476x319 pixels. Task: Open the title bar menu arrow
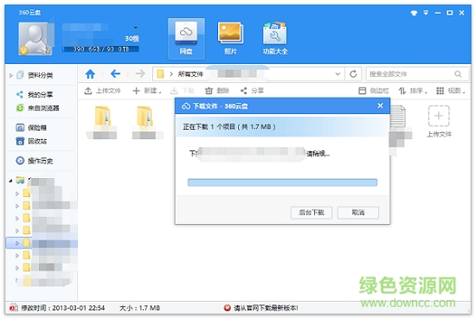pyautogui.click(x=426, y=13)
